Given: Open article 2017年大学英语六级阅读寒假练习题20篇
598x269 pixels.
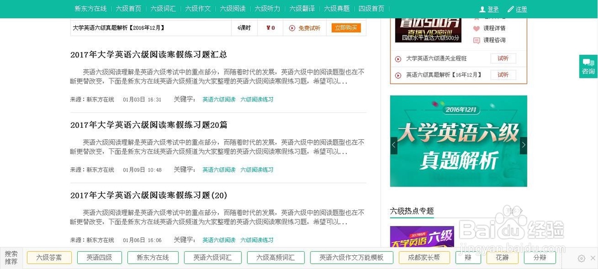Looking at the screenshot, I should [149, 125].
